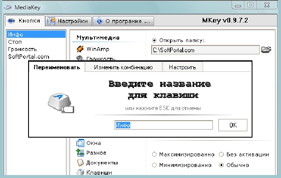Click the keyboard key image in rename dialog

click(x=60, y=101)
